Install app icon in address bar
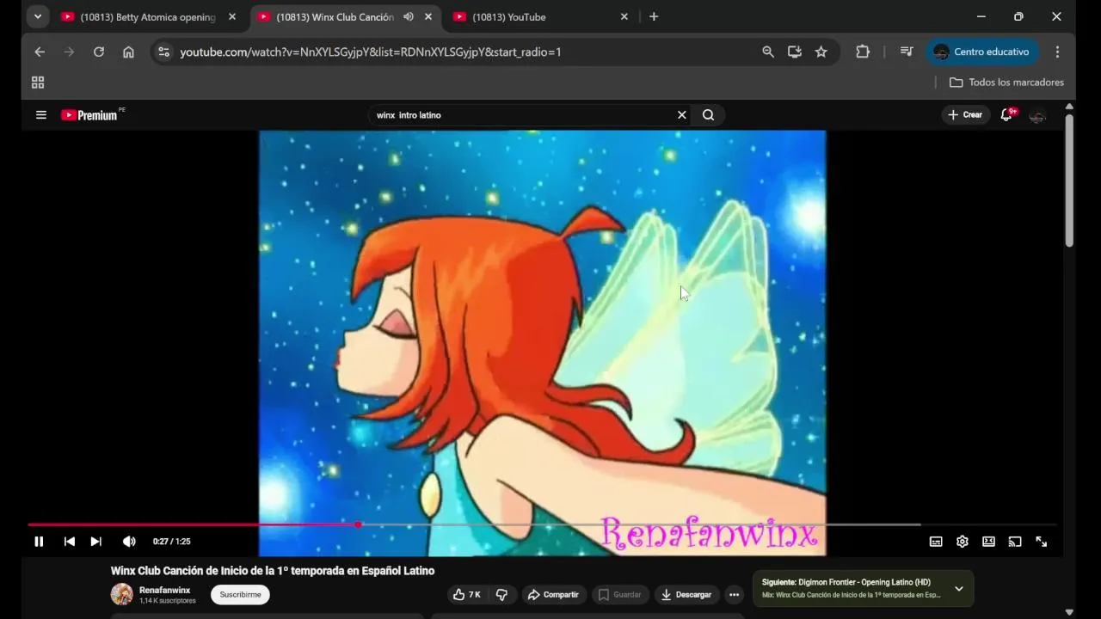Screen dimensions: 1101x619 click(795, 52)
